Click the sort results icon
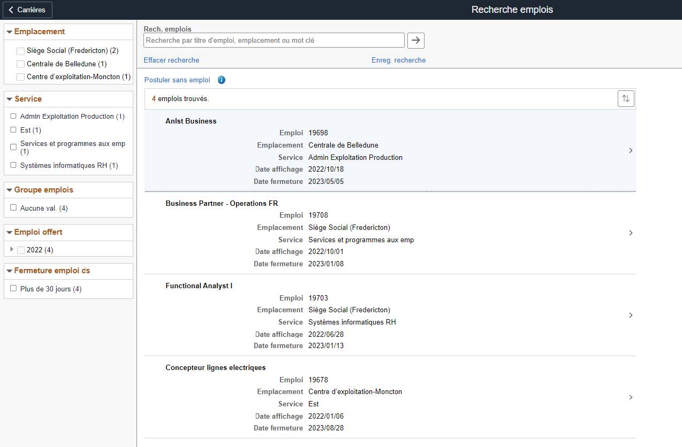This screenshot has height=447, width=682. click(x=625, y=99)
